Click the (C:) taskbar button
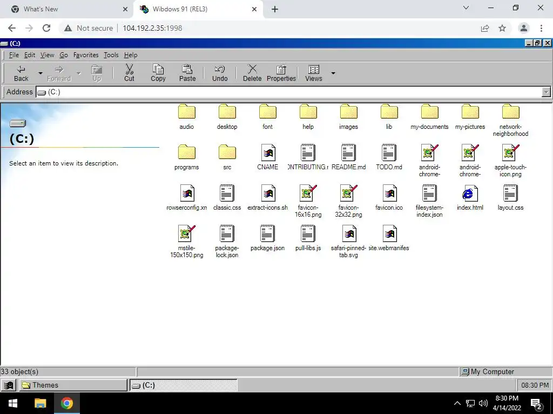 184,385
